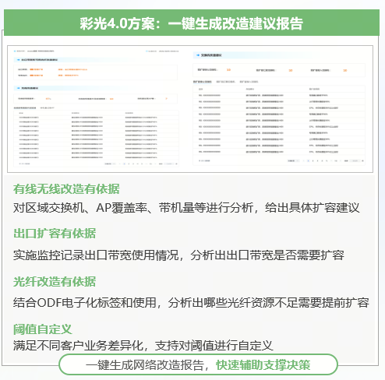
Task: Open the blurred report screenshot thumbnail
Action: (190, 109)
